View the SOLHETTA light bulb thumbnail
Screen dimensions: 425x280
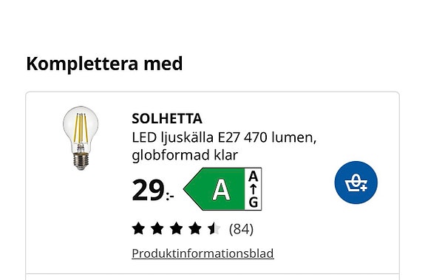tap(81, 138)
